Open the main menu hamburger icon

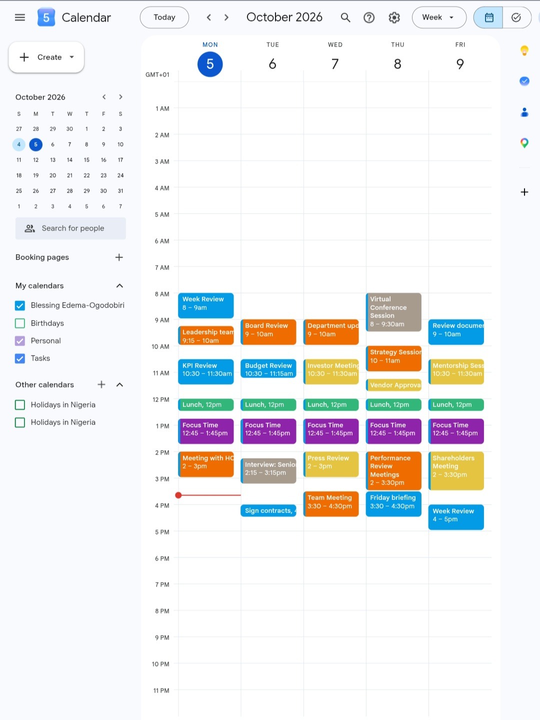20,17
